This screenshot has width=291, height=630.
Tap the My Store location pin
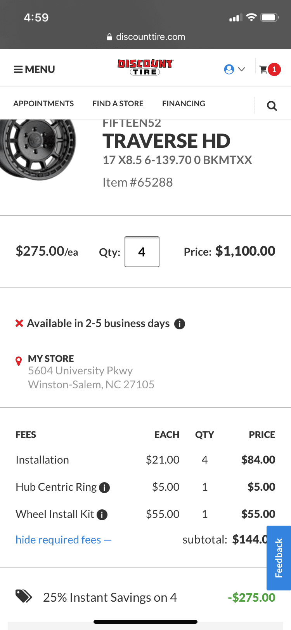[x=18, y=361]
